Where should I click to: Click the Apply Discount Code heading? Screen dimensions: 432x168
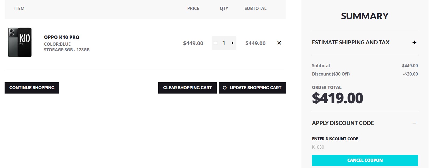343,123
